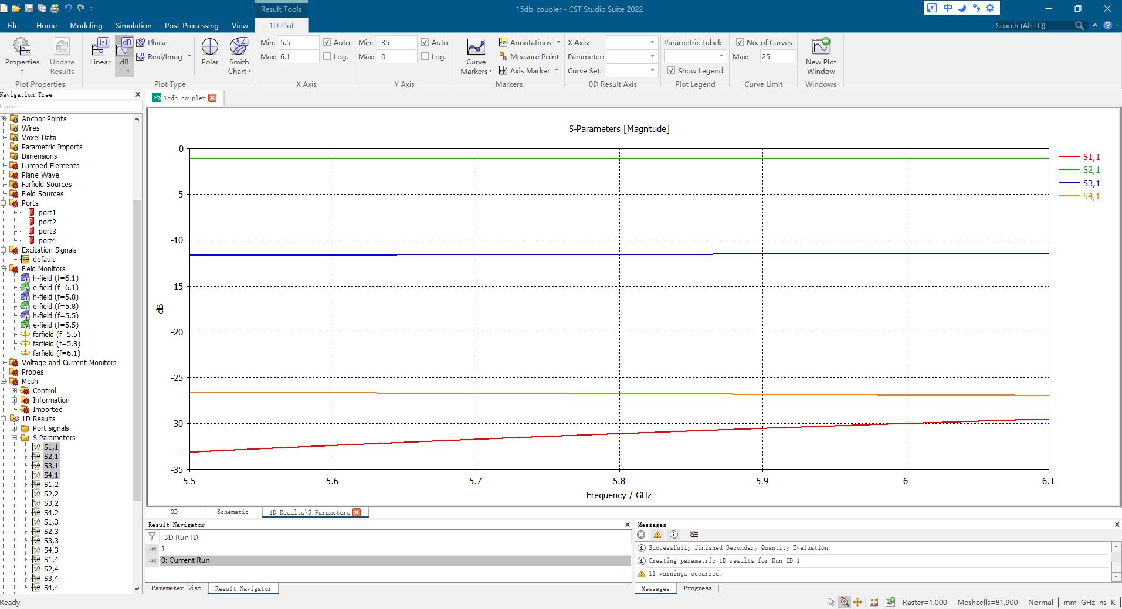This screenshot has width=1122, height=609.
Task: Open the Post-Processing ribbon tab
Action: click(x=191, y=25)
